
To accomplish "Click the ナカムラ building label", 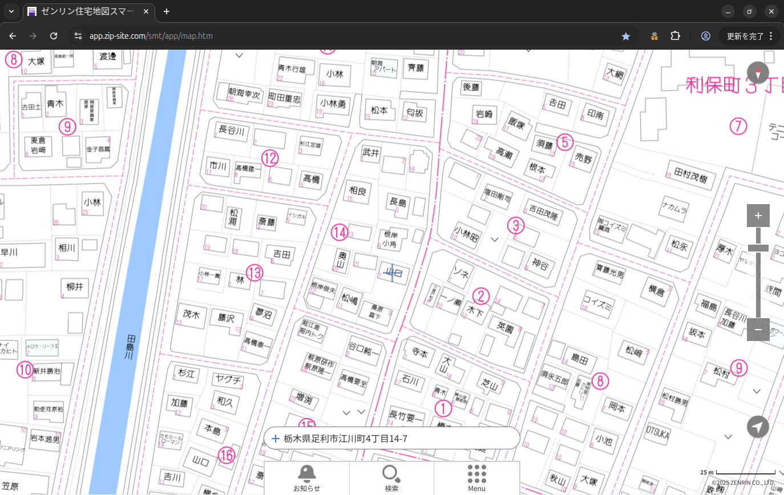I will click(674, 209).
